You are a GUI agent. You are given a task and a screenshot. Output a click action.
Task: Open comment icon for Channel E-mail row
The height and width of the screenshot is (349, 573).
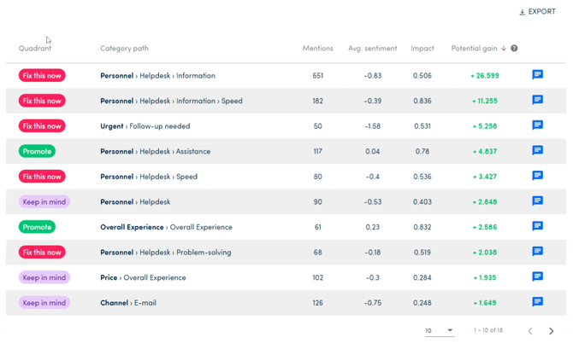[x=537, y=302]
